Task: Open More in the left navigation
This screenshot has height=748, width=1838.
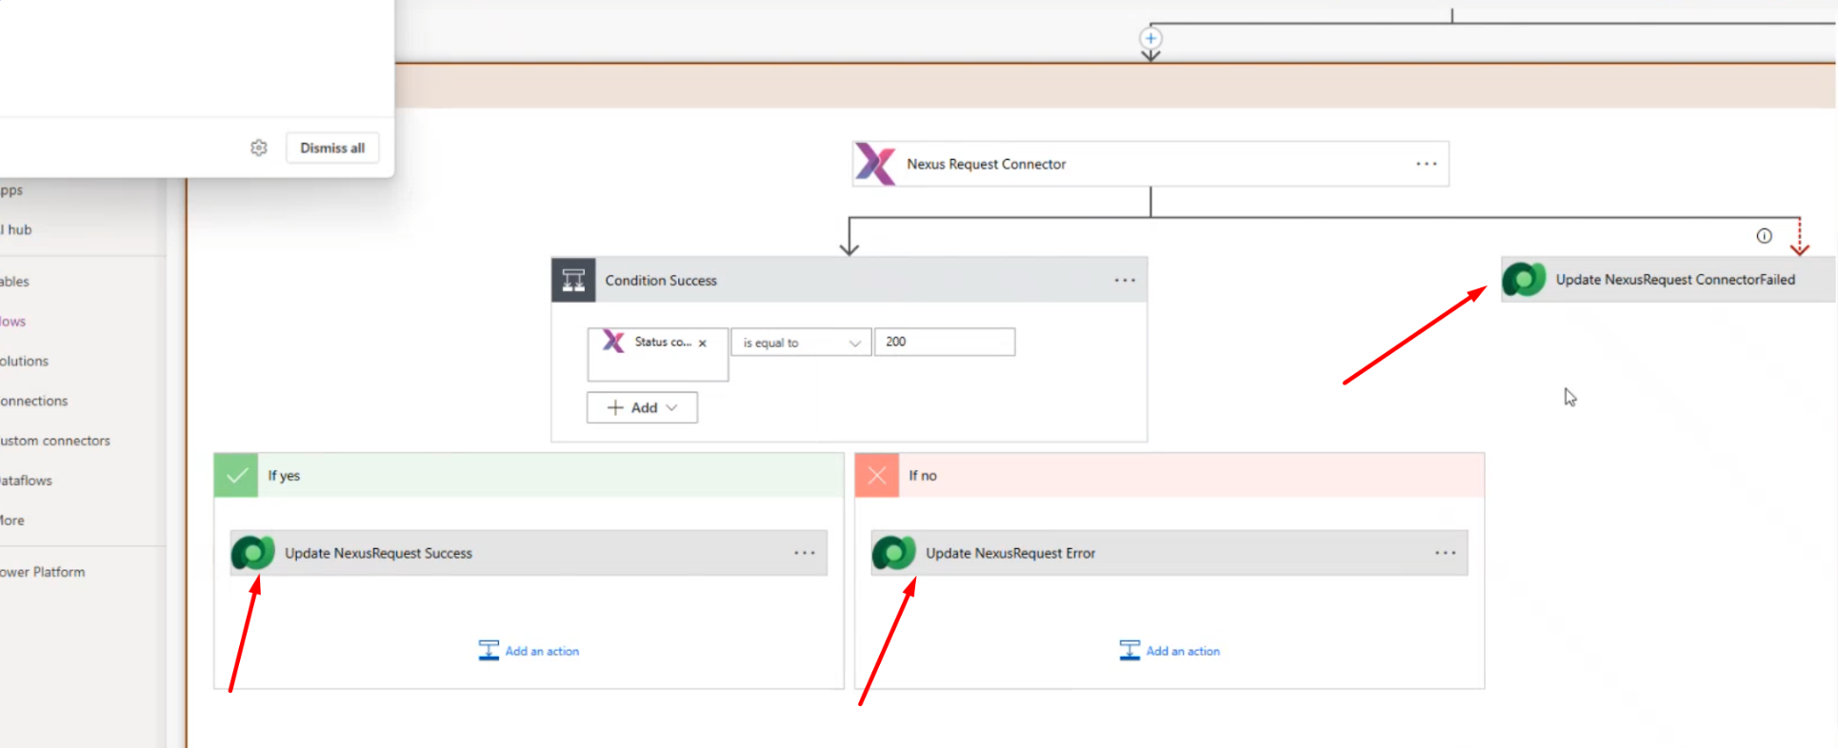Action: pos(12,521)
